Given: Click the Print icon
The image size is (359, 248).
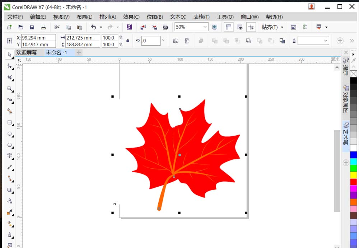Looking at the screenshot, I should point(43,27).
